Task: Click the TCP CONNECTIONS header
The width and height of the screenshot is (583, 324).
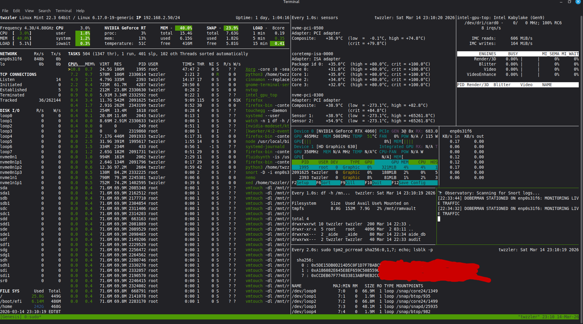Action: 18,74
